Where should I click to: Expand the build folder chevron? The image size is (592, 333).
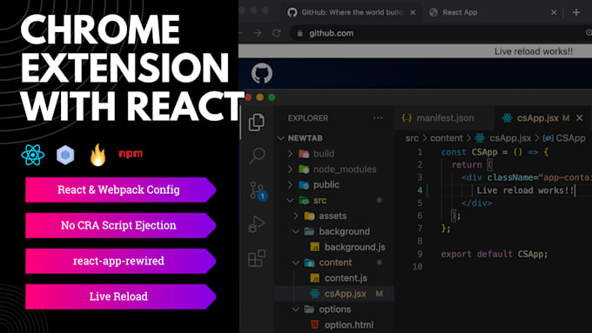pos(290,154)
